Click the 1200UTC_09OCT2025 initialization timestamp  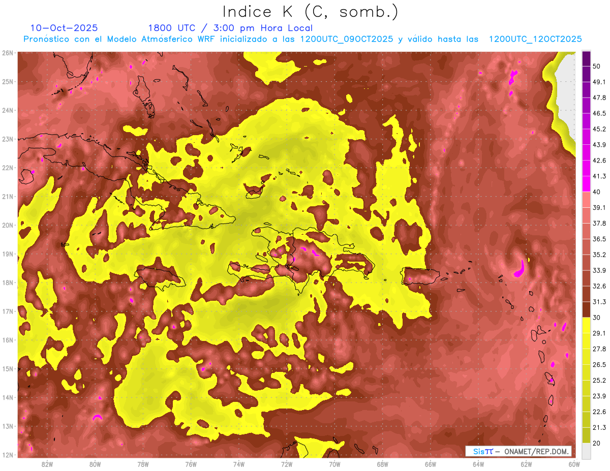(346, 39)
